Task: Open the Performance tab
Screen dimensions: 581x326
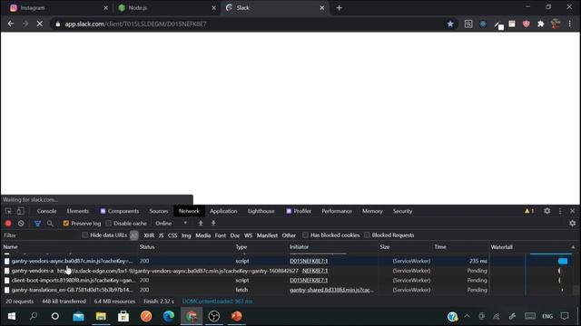Action: [x=337, y=211]
